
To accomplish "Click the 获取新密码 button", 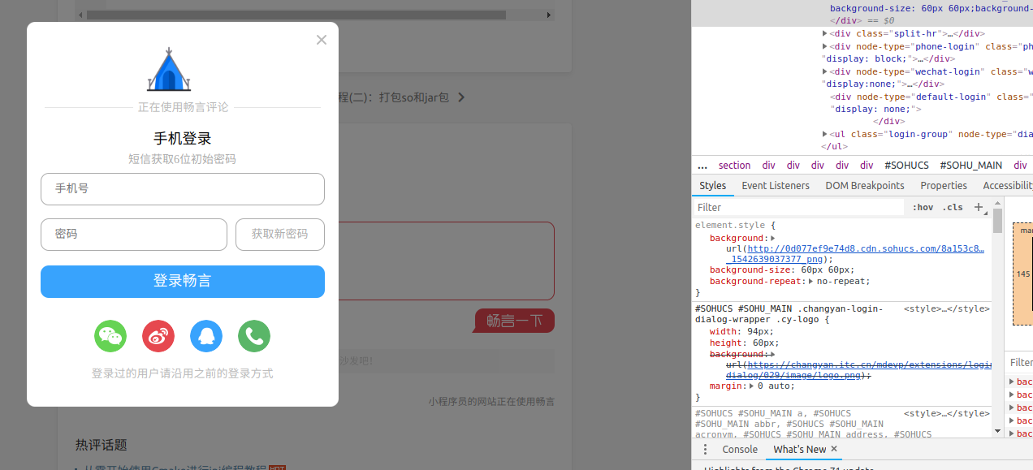I will (x=280, y=235).
